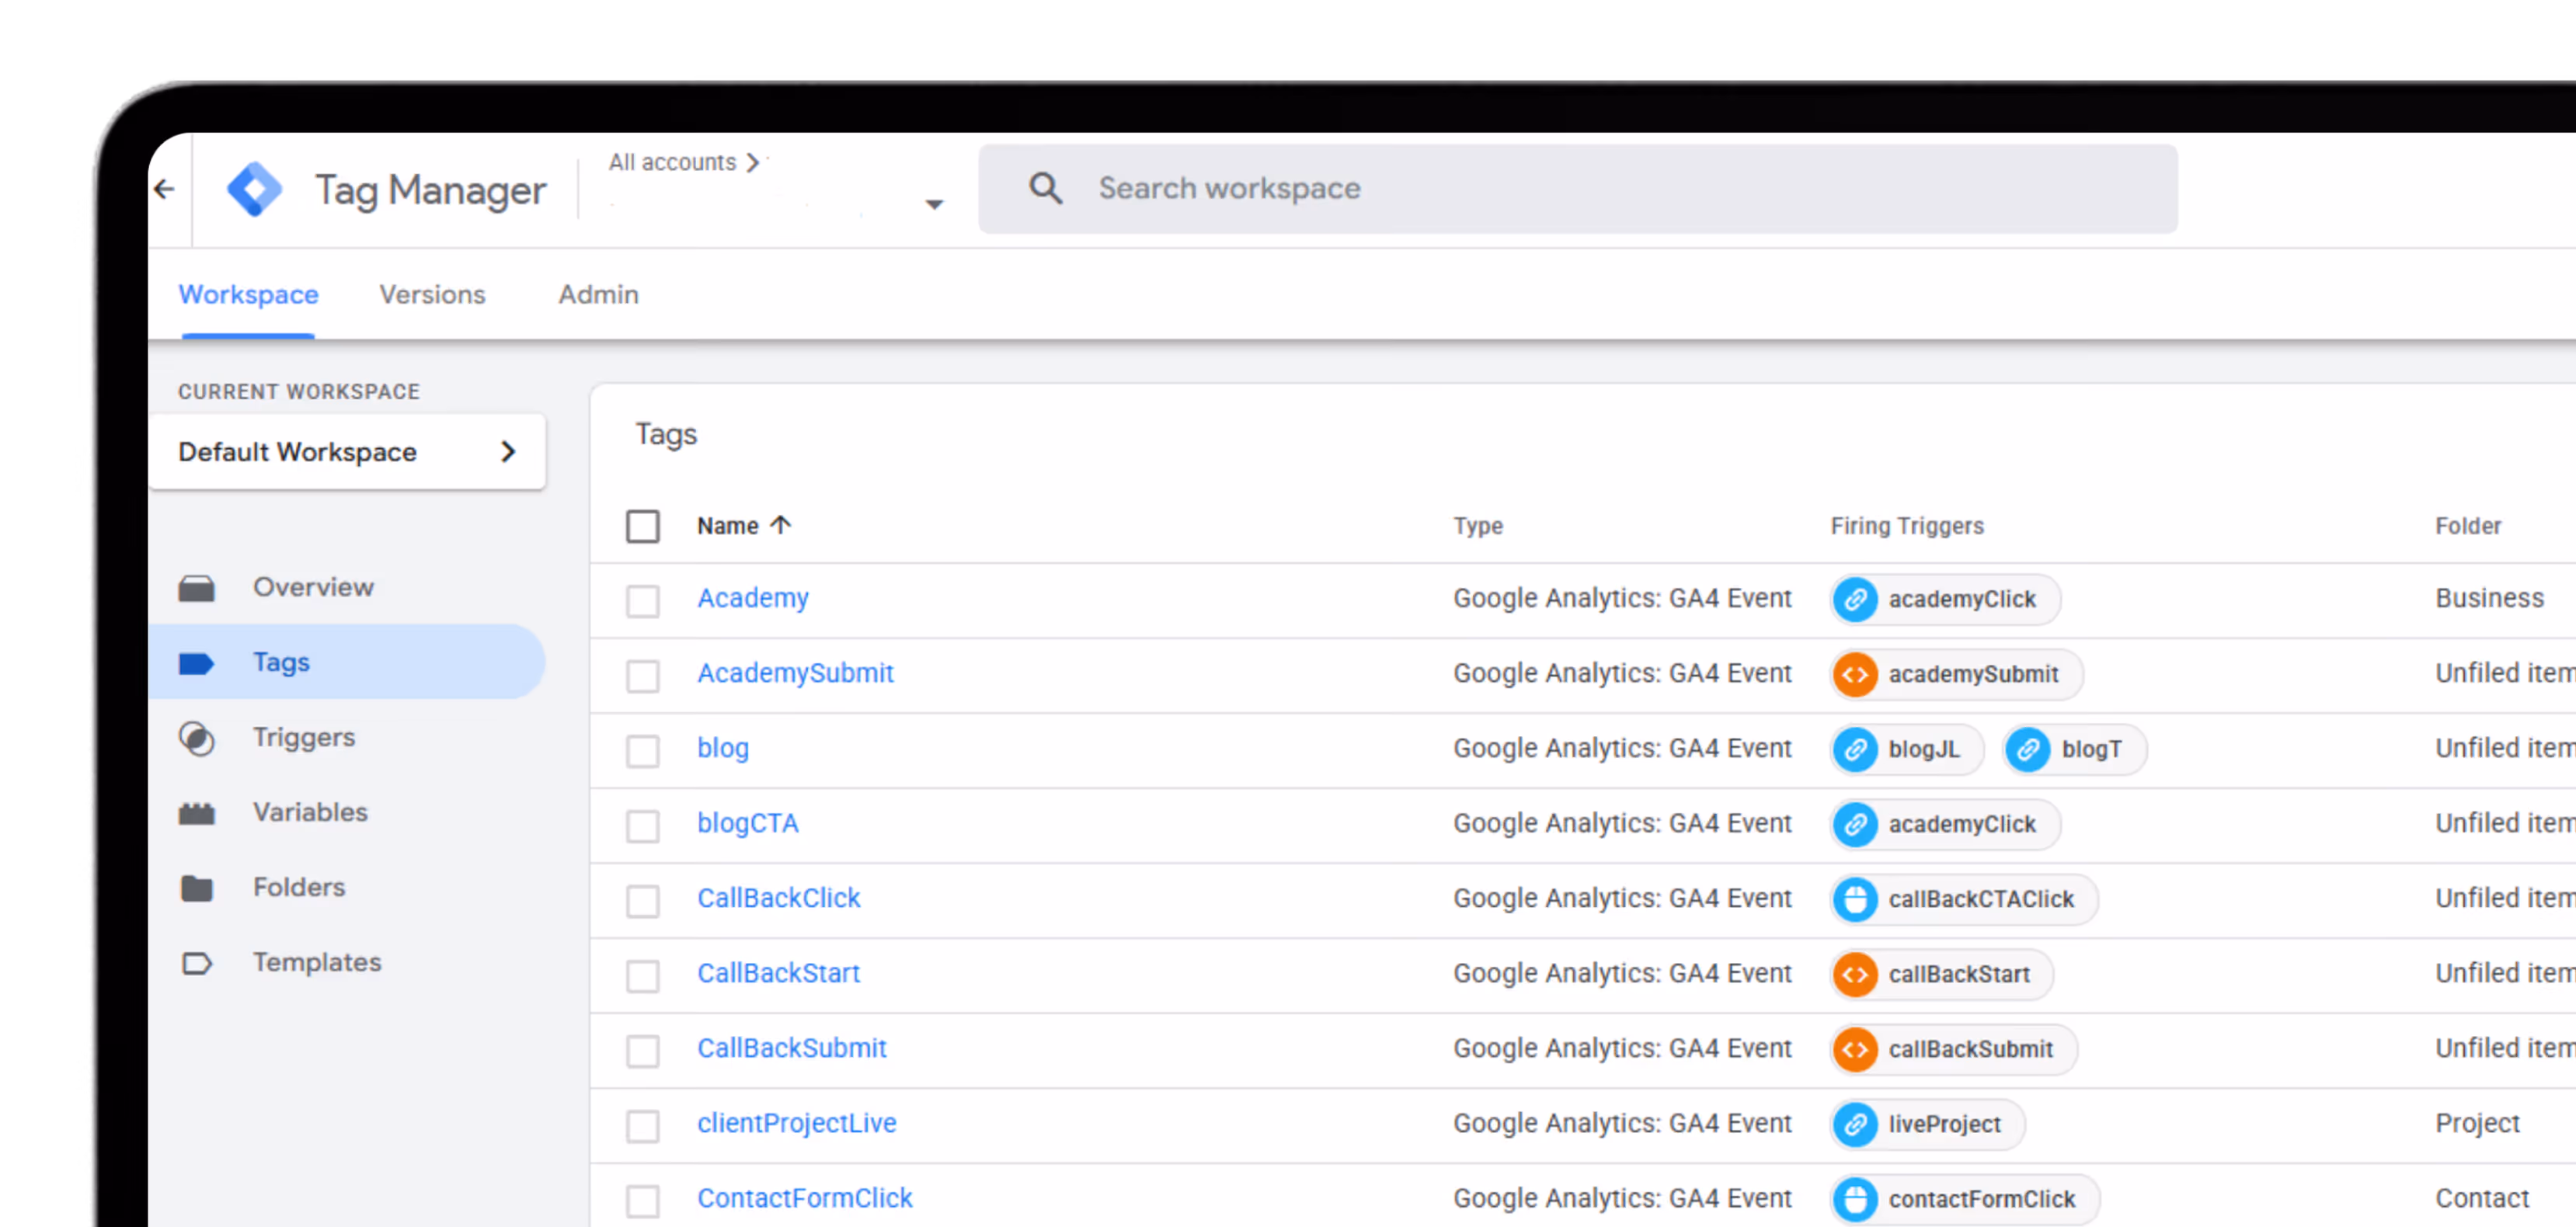The height and width of the screenshot is (1227, 2576).
Task: Click the back arrow icon
Action: [x=165, y=189]
